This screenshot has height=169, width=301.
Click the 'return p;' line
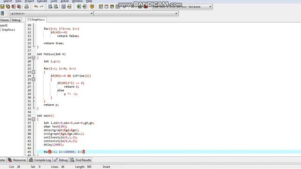tap(51, 105)
